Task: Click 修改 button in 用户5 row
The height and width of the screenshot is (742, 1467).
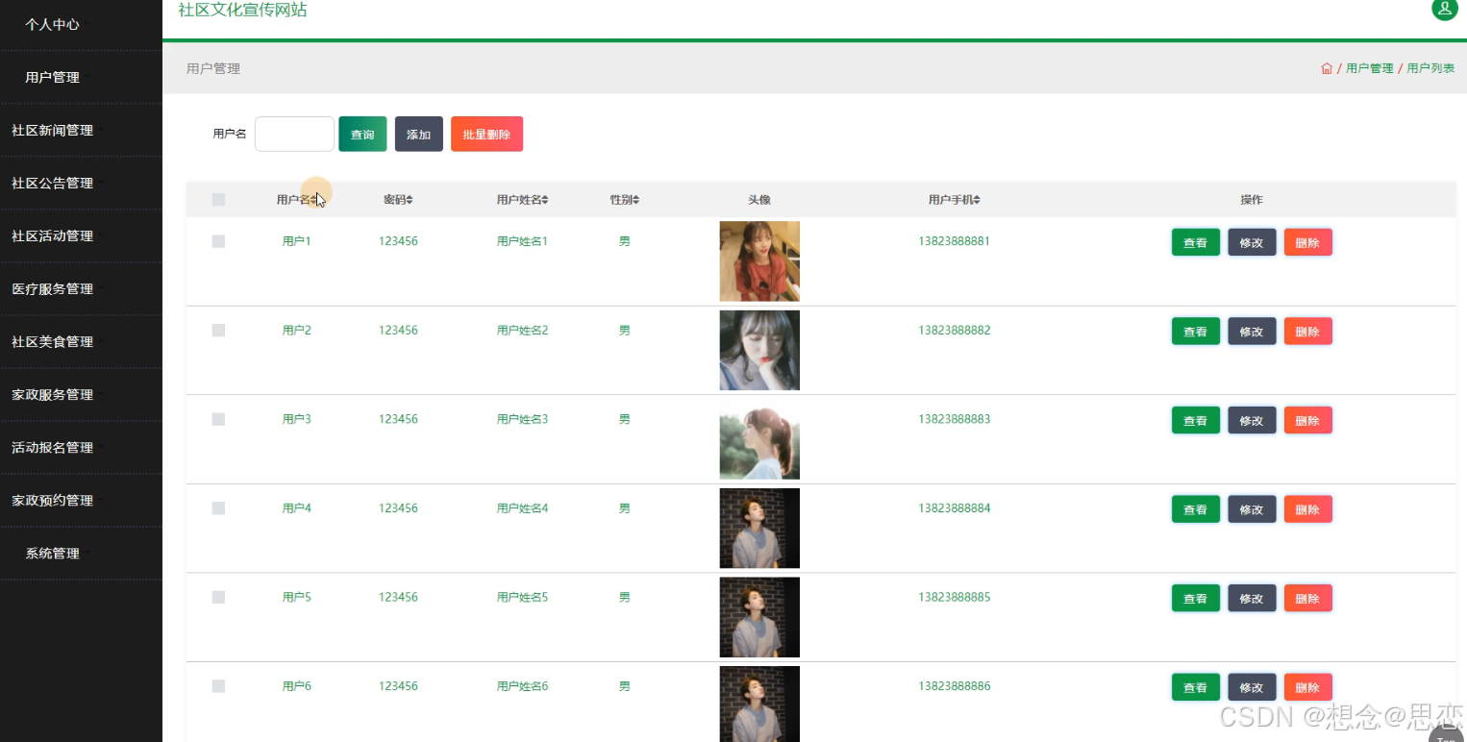Action: tap(1252, 598)
